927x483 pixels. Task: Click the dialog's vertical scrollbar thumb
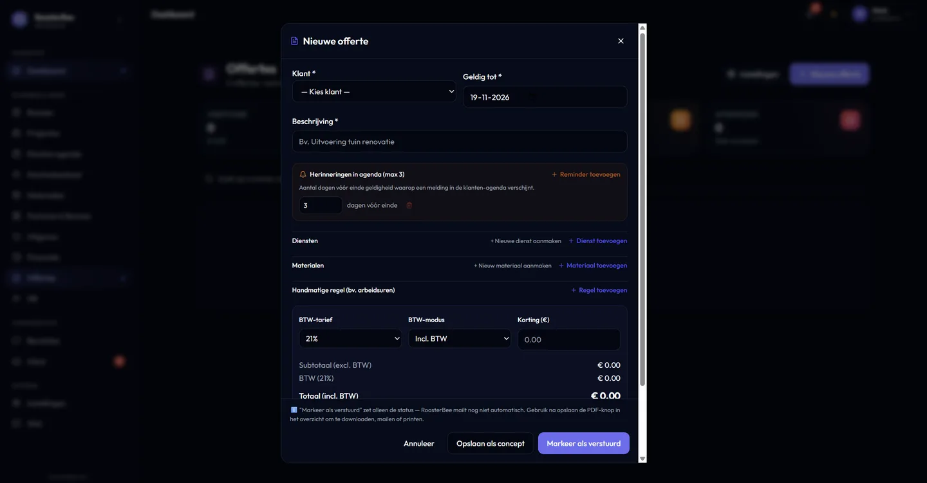click(x=642, y=210)
